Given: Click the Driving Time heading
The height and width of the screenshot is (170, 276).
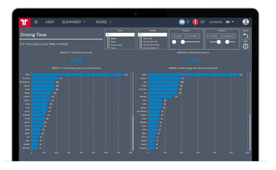Looking at the screenshot, I should [33, 35].
